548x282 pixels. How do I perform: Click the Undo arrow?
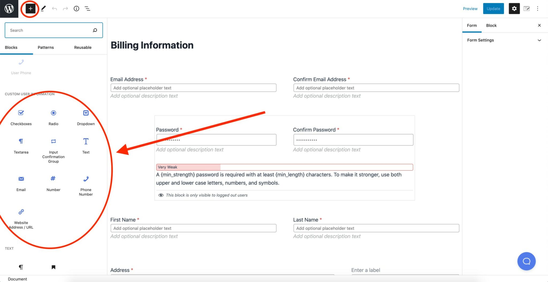tap(55, 9)
